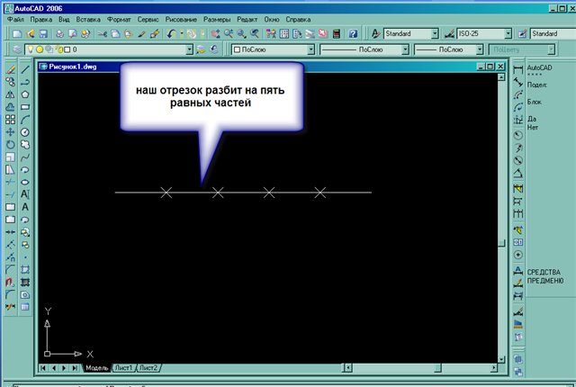Select the Linear dimension tool at right

pos(518,67)
